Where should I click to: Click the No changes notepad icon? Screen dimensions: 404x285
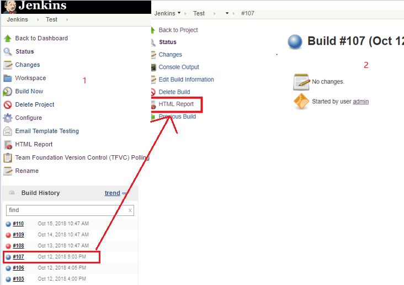coord(301,82)
